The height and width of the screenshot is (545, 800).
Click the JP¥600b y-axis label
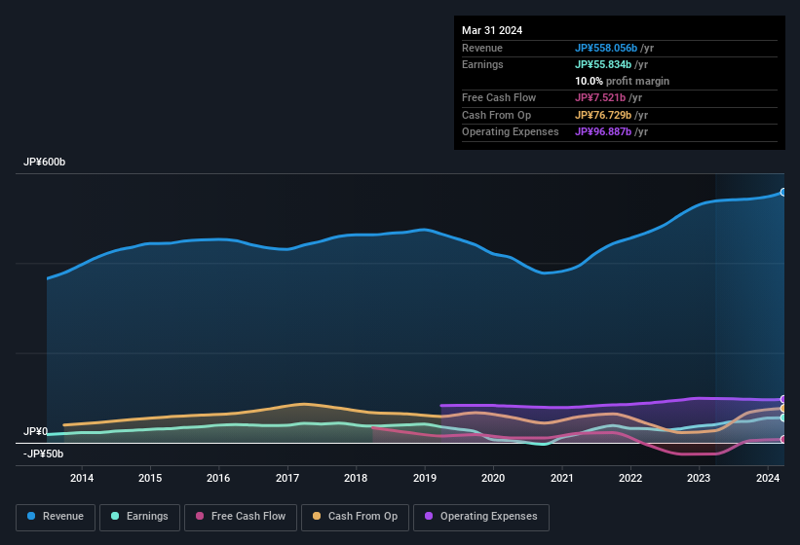coord(44,162)
